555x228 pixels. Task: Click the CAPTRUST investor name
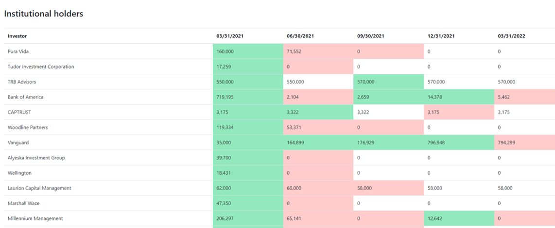[18, 112]
